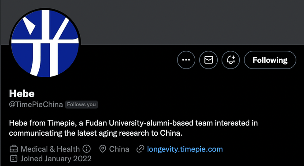Click the location pin icon
Image resolution: width=304 pixels, height=166 pixels.
103,149
